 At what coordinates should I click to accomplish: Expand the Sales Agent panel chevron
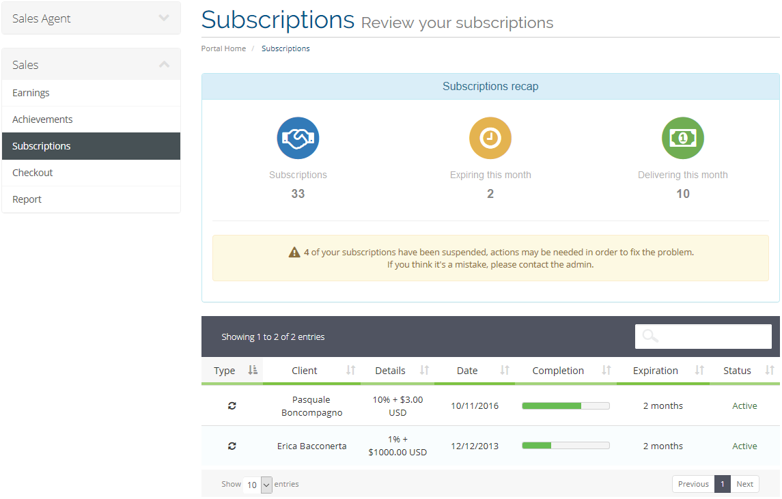164,18
